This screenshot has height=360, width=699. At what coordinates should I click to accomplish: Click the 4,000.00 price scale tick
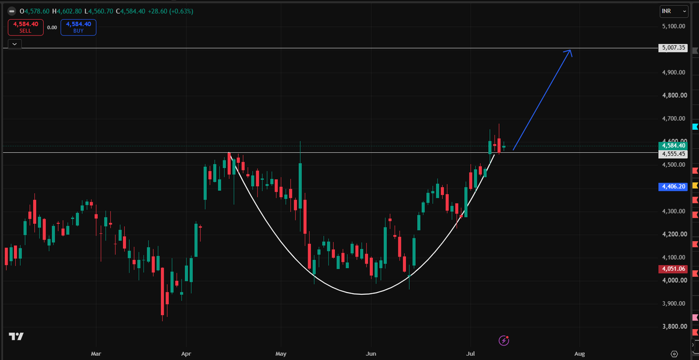tap(673, 280)
